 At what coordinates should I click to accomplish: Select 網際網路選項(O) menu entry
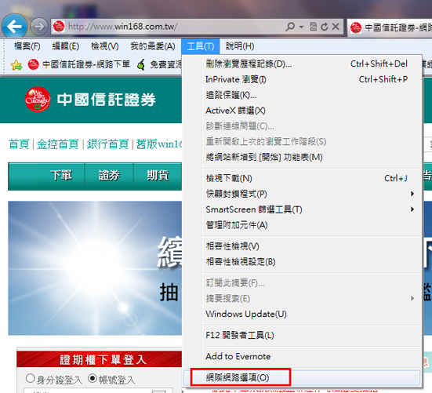302,377
